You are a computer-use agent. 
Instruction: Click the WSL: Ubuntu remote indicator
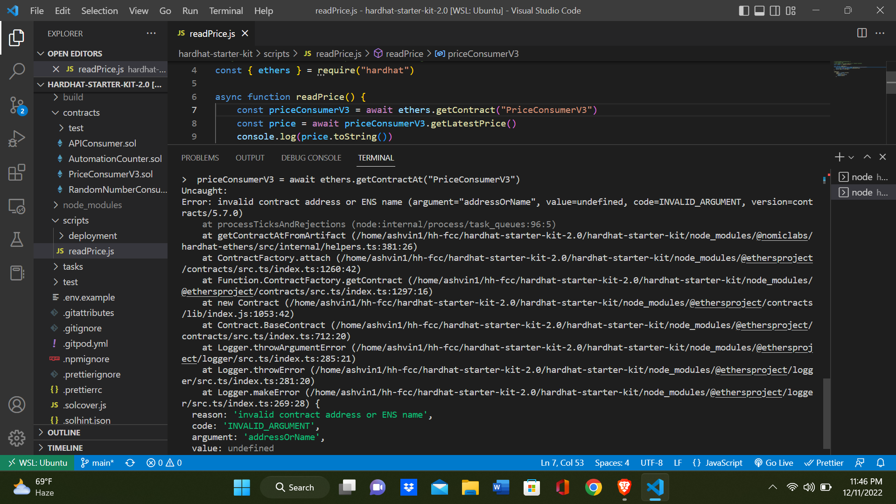(37, 462)
